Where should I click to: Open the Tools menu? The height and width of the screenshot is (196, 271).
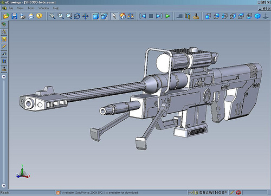tap(31, 8)
